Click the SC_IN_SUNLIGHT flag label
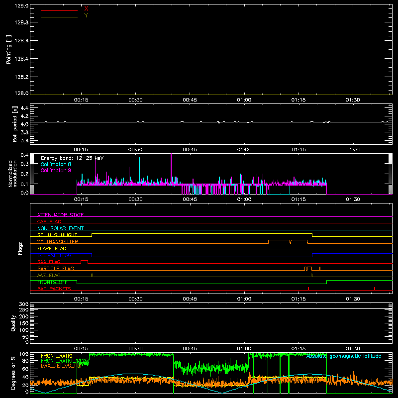Screen dimensions: 398x398 (57, 235)
